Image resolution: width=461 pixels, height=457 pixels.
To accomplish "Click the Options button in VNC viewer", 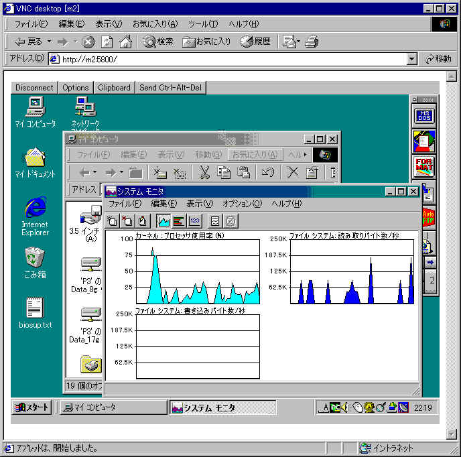I will pyautogui.click(x=76, y=88).
